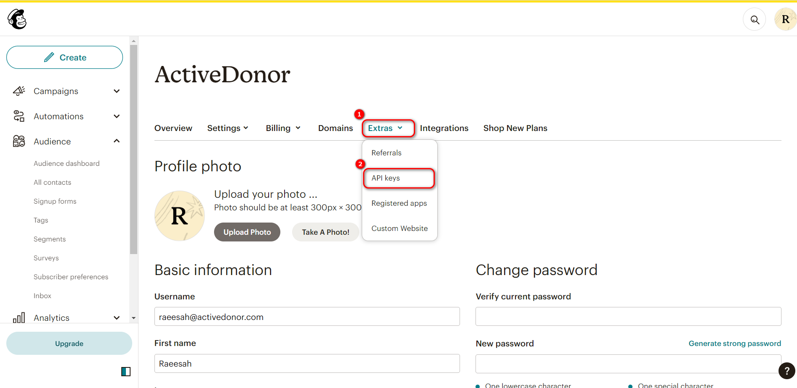The width and height of the screenshot is (797, 388).
Task: Expand the Billing dropdown
Action: point(283,128)
